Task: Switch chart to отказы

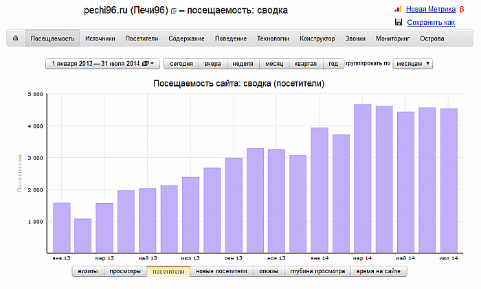Action: point(269,271)
